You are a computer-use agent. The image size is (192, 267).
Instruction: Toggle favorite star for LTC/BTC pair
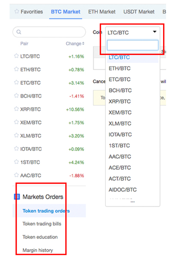(x=16, y=56)
